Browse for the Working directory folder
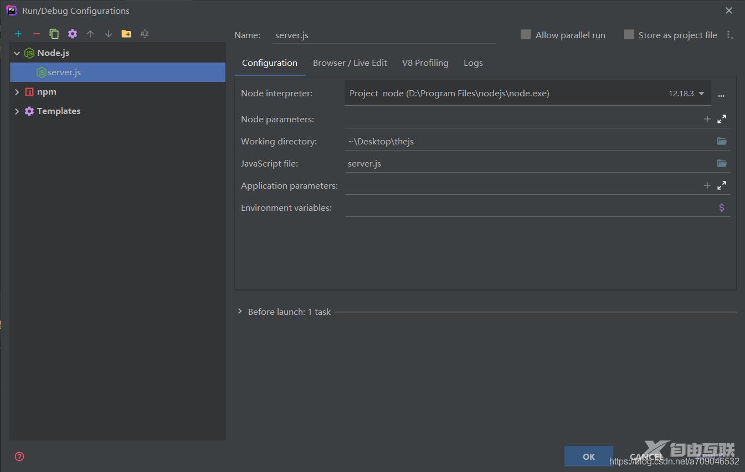Image resolution: width=745 pixels, height=472 pixels. 722,141
